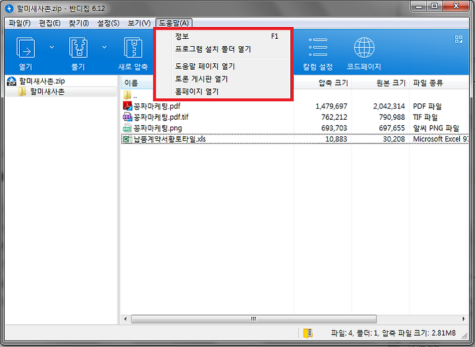Image resolution: width=475 pixels, height=347 pixels.
Task: Select the 할미새사촌.zip archive icon in tree
Action: point(11,81)
